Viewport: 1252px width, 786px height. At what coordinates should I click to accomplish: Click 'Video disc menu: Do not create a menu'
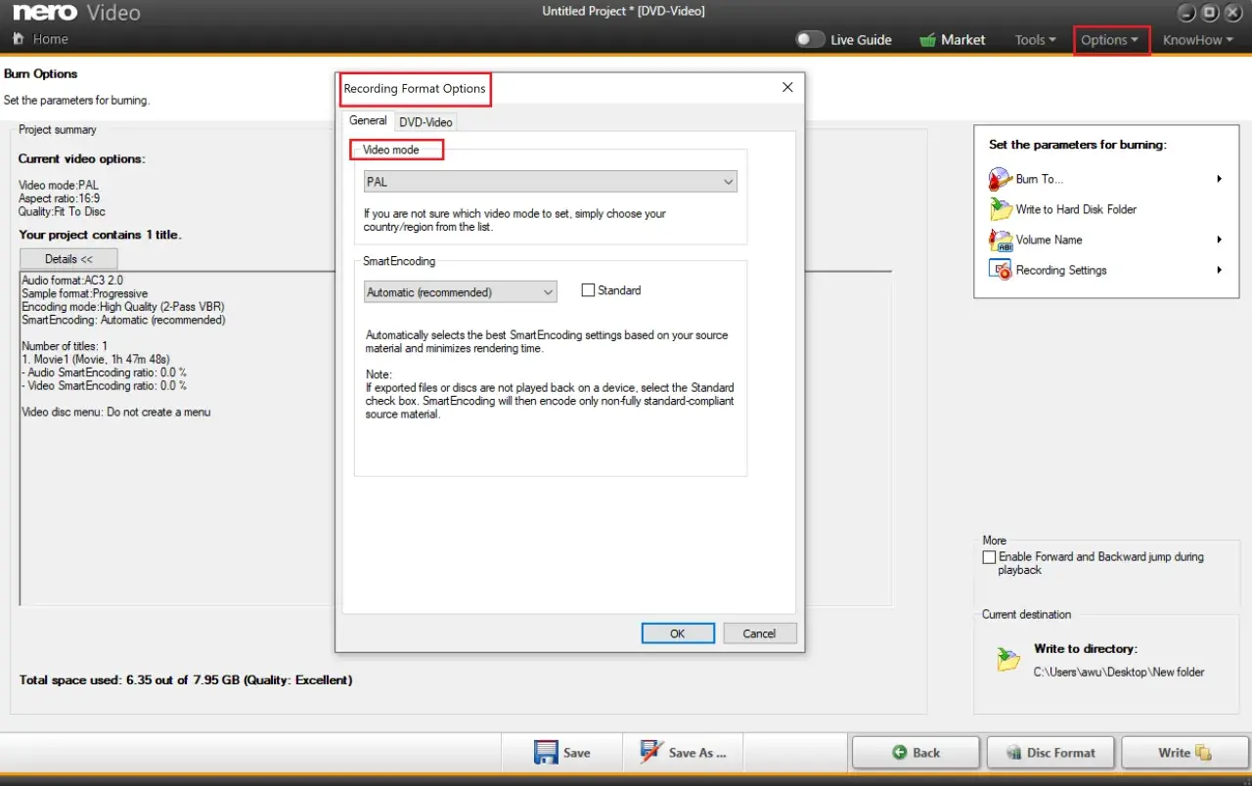point(116,413)
